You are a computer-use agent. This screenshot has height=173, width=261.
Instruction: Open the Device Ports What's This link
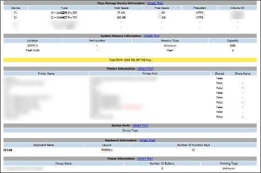coord(140,125)
